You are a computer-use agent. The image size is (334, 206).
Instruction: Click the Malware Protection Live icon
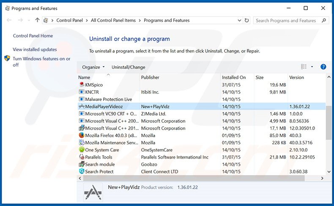point(82,99)
